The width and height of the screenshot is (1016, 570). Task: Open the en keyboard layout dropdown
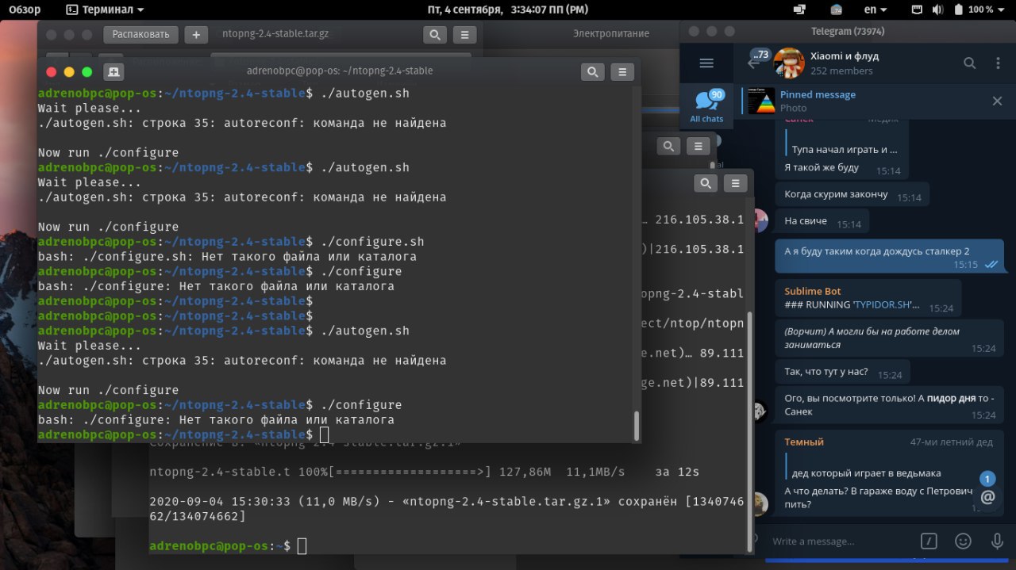pos(876,10)
